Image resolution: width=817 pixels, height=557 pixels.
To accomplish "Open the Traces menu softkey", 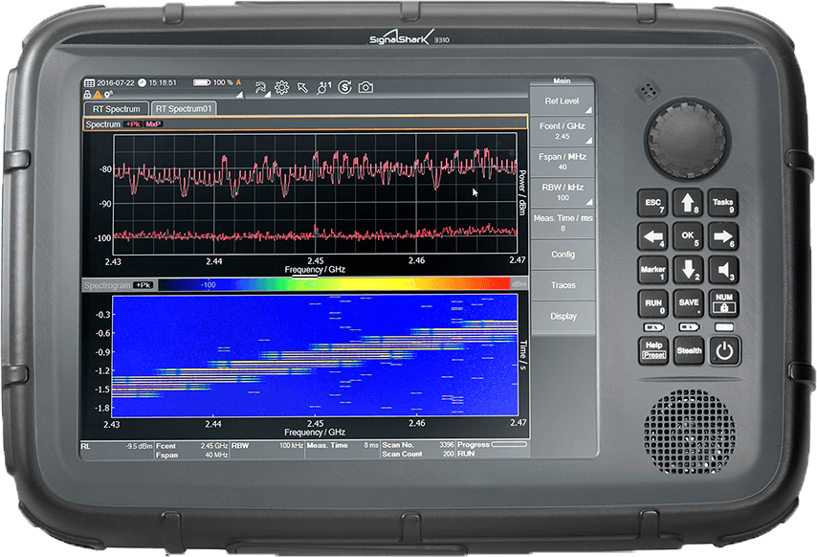I will 563,285.
